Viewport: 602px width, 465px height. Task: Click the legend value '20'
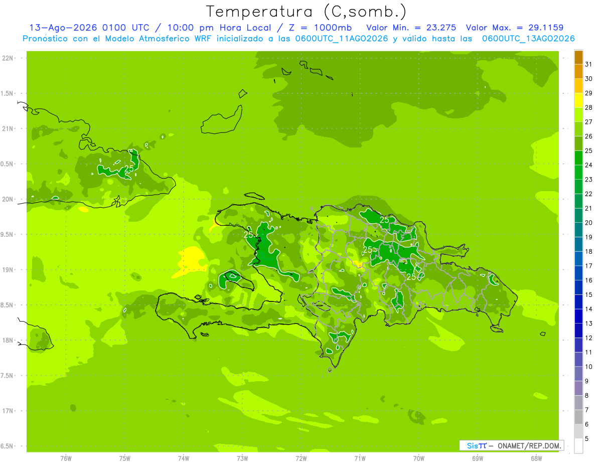point(588,222)
